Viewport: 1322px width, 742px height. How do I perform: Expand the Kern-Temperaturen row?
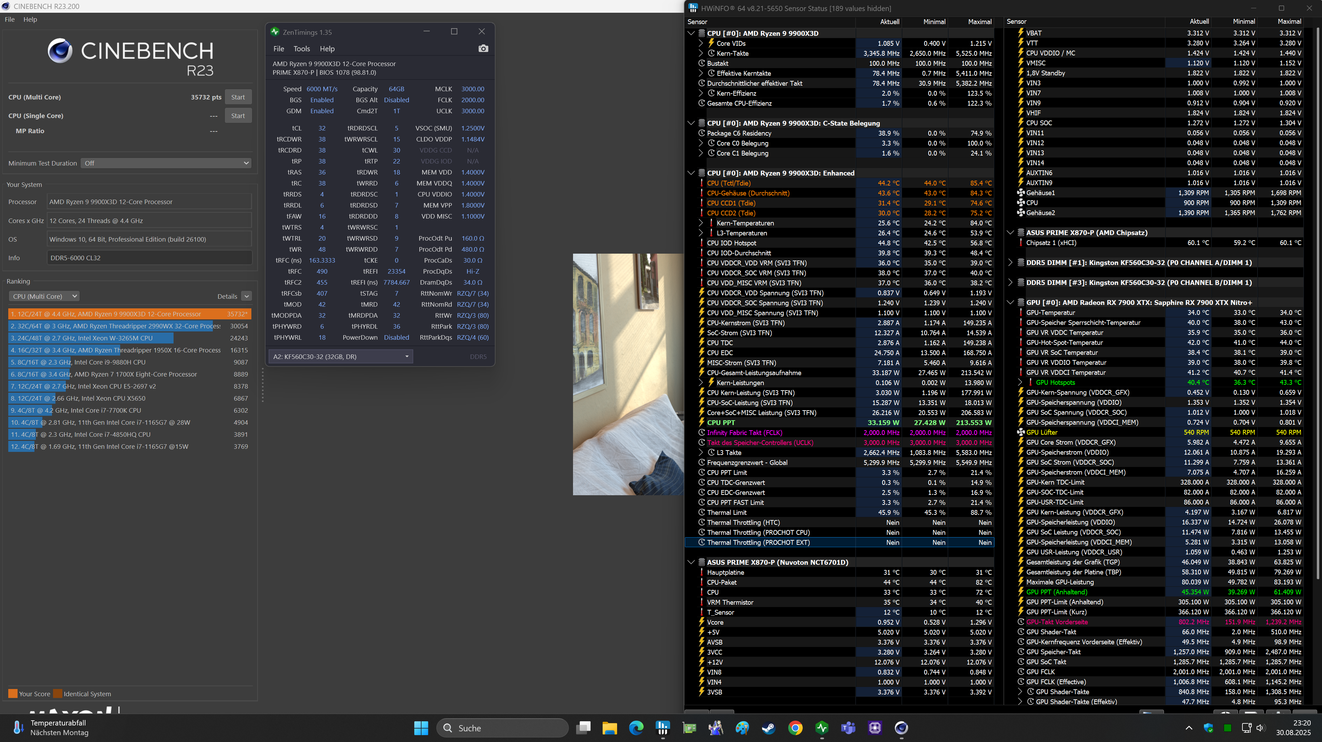[x=700, y=223]
